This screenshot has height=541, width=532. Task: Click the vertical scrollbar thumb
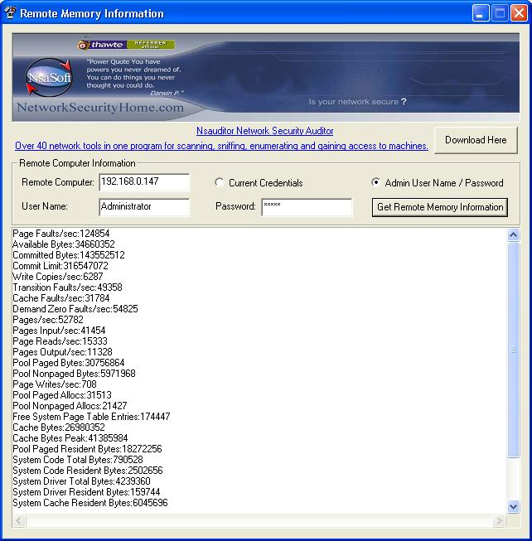click(x=513, y=350)
